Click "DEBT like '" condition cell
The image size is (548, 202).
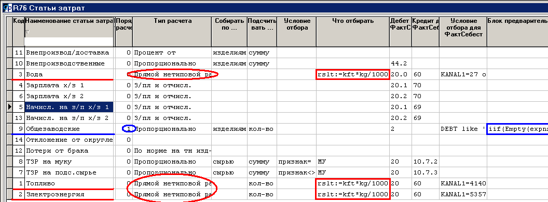pos(463,129)
